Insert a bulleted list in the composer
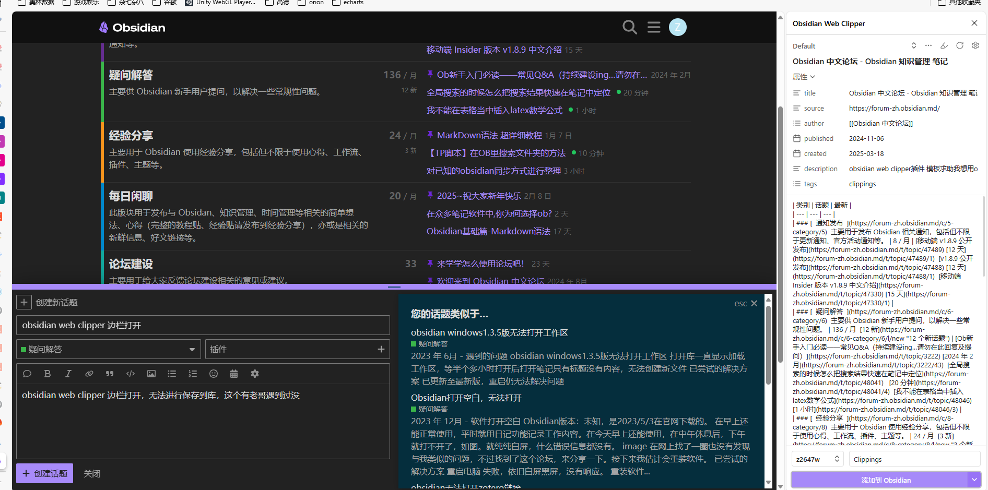The height and width of the screenshot is (490, 988). click(x=172, y=374)
